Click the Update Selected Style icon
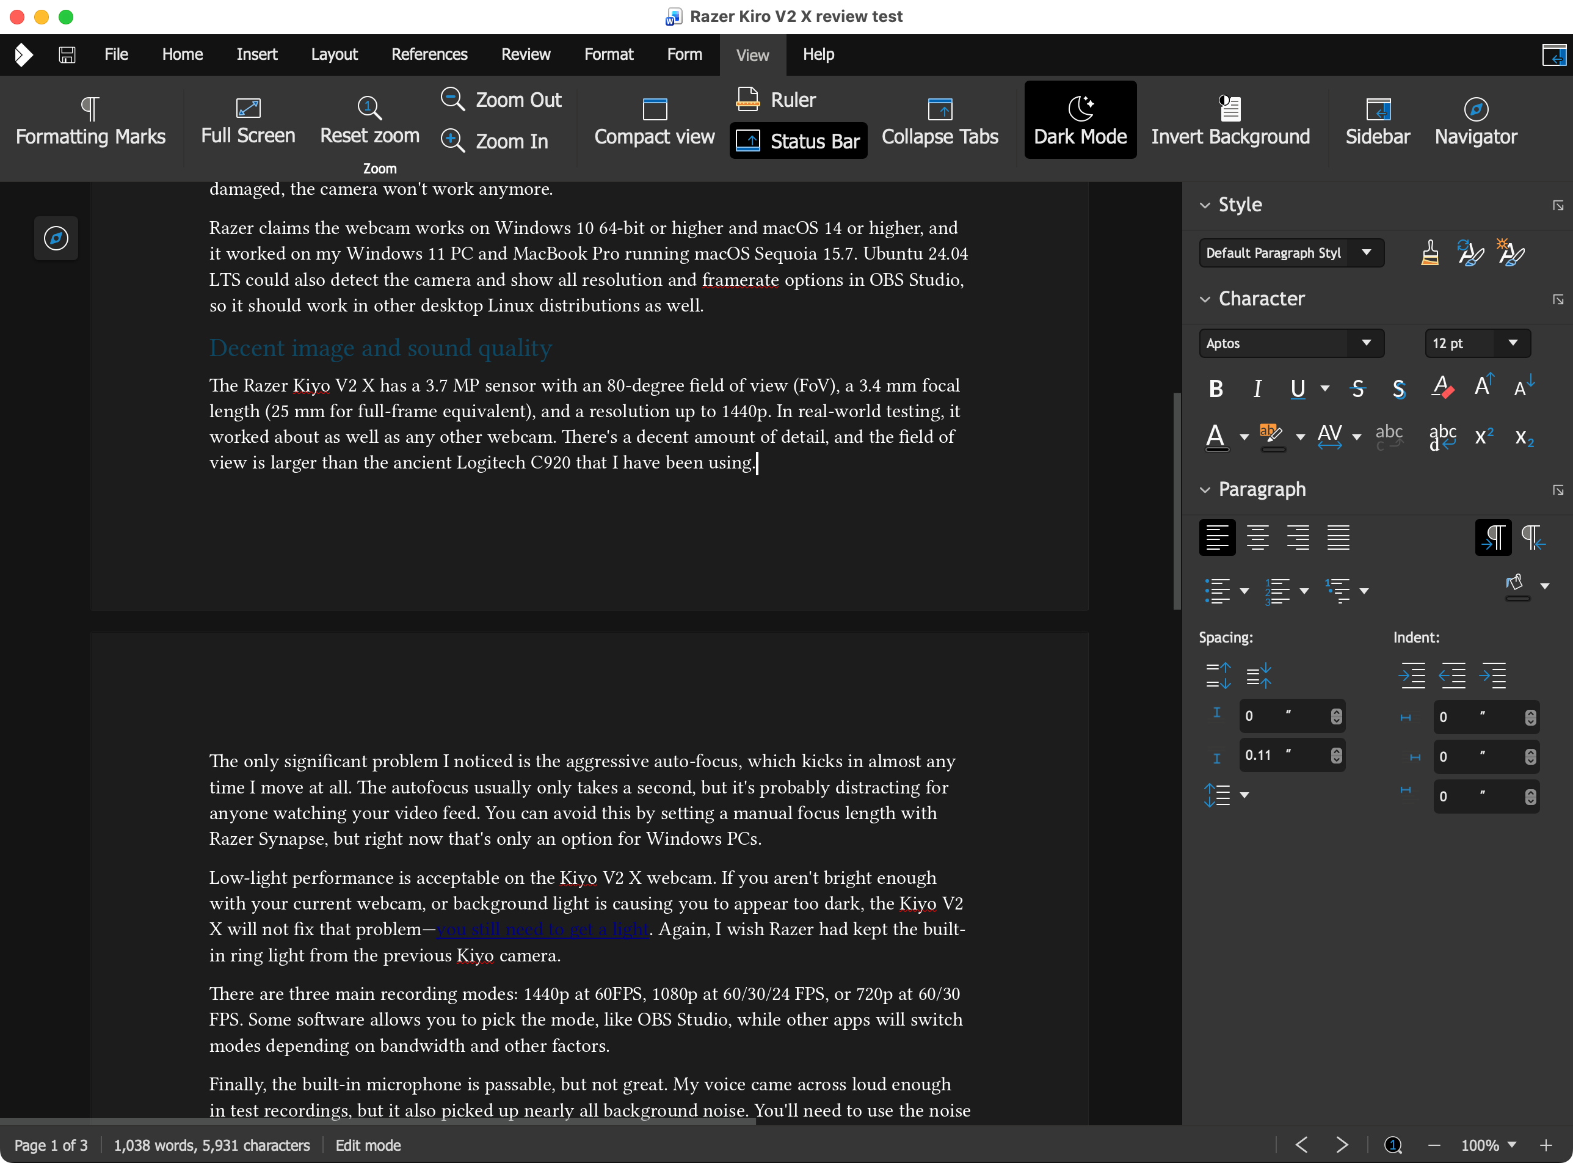Image resolution: width=1573 pixels, height=1163 pixels. [x=1470, y=252]
